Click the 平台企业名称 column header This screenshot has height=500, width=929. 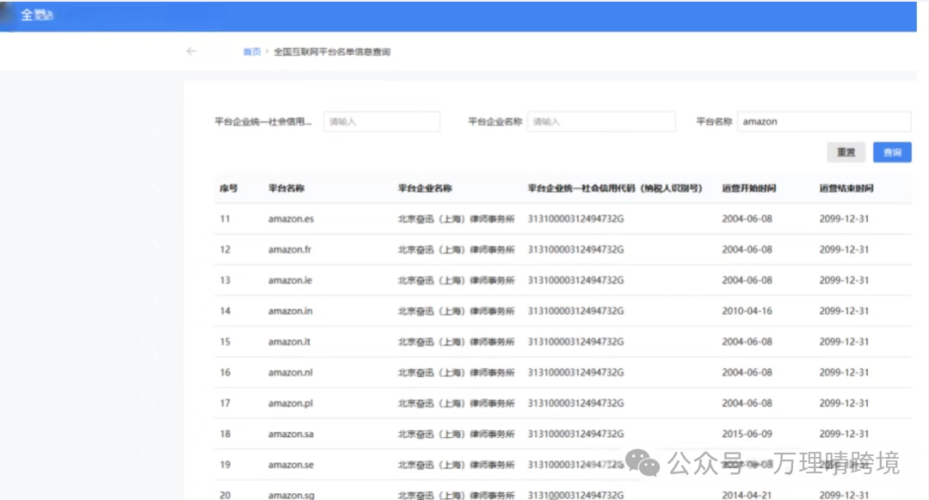[x=425, y=188]
